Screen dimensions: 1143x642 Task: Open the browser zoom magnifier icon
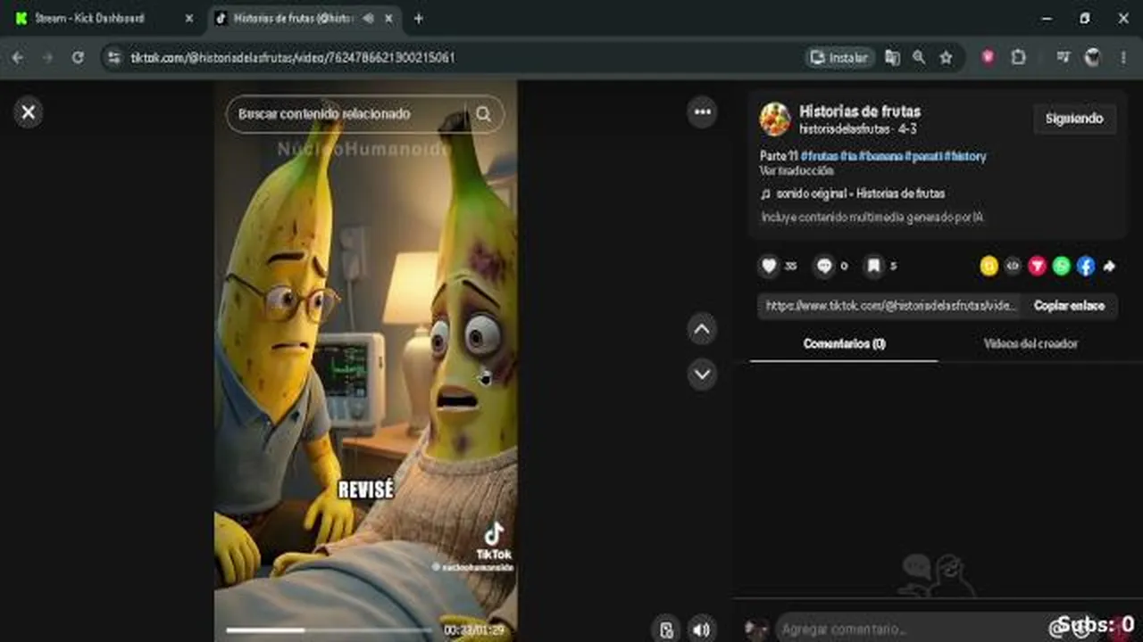[x=919, y=57]
